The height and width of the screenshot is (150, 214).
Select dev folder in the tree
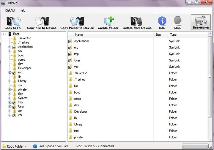point(20,64)
